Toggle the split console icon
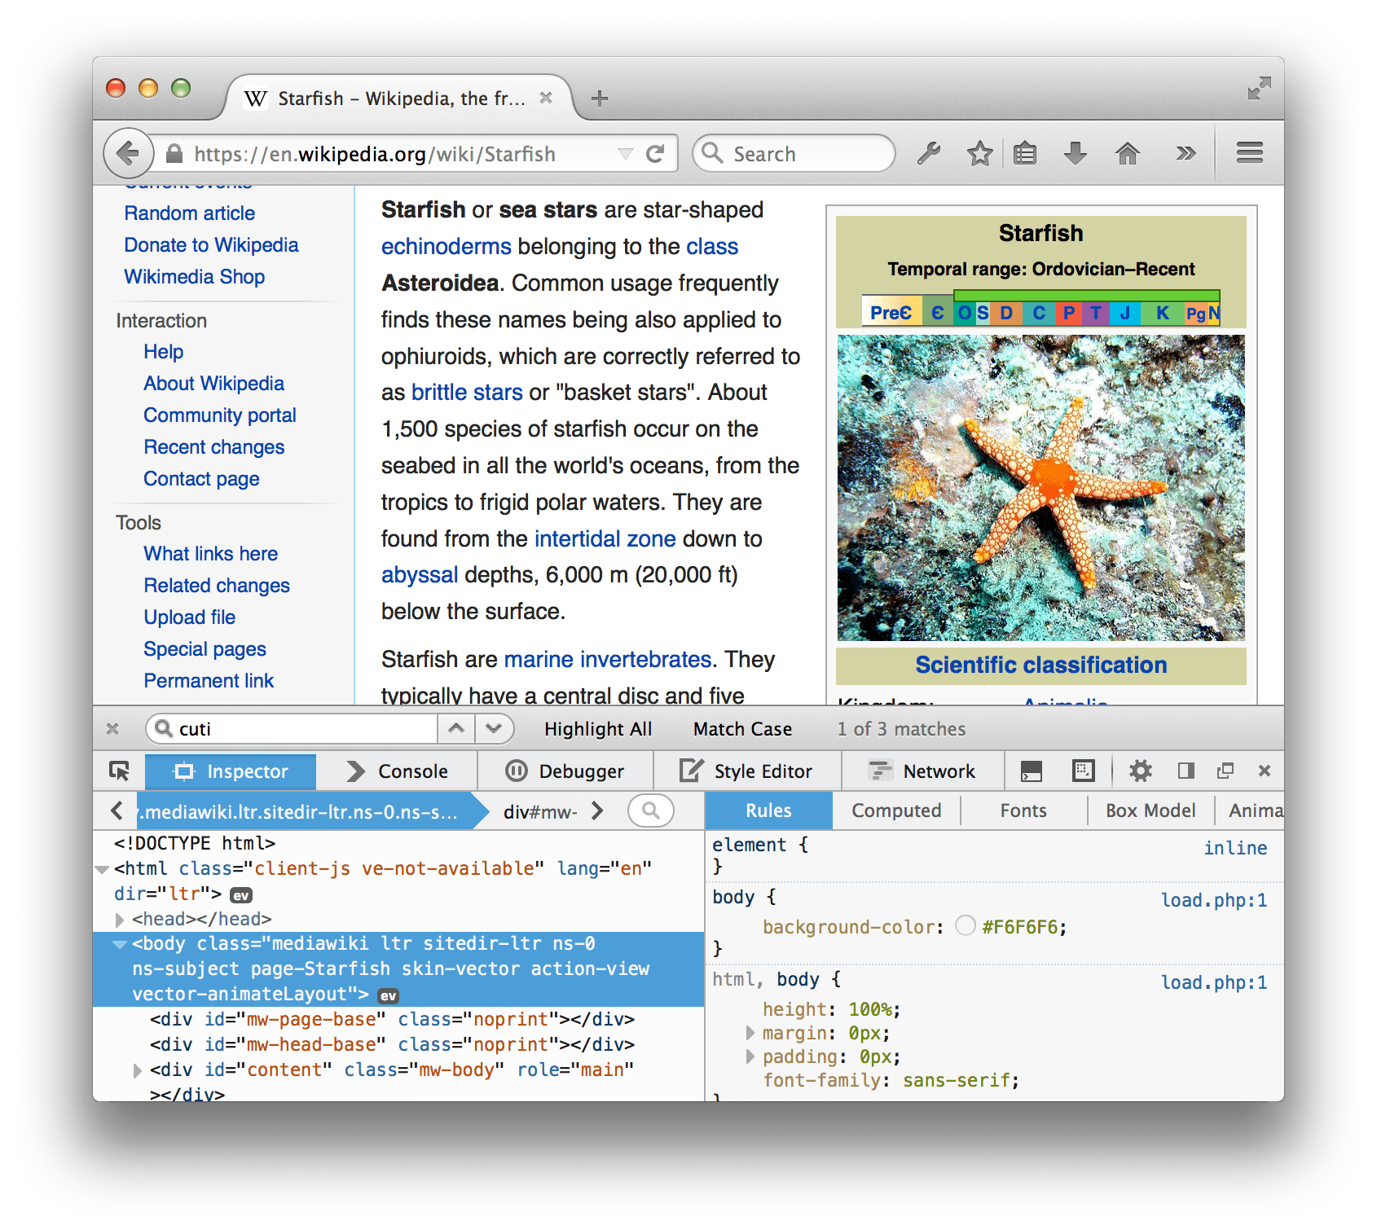 click(x=1032, y=771)
